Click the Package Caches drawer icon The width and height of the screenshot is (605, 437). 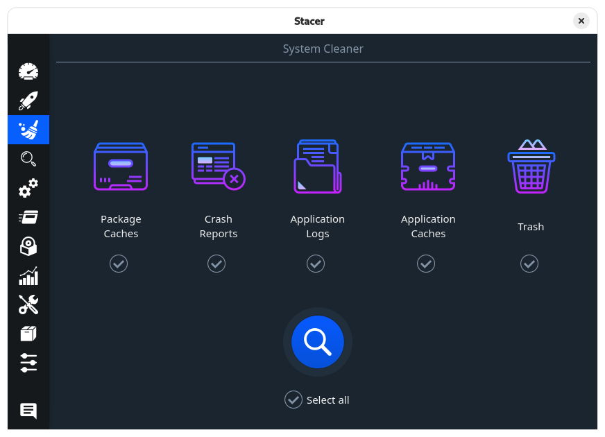coord(121,166)
